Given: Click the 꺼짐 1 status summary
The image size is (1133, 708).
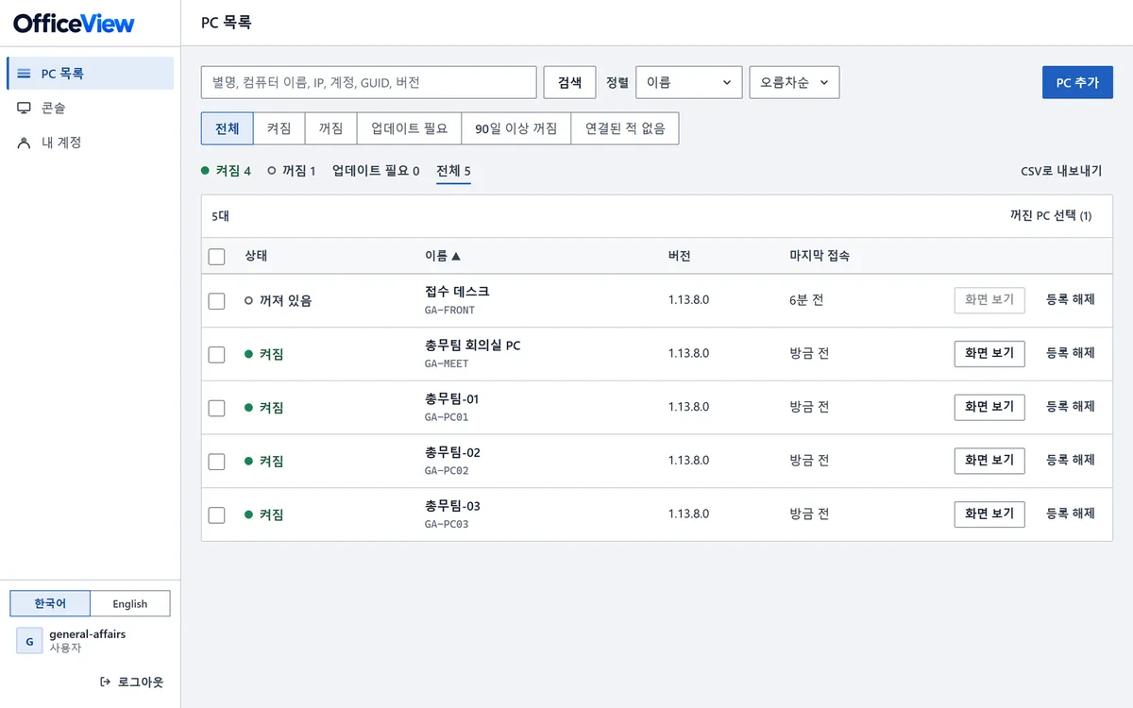Looking at the screenshot, I should pos(292,171).
